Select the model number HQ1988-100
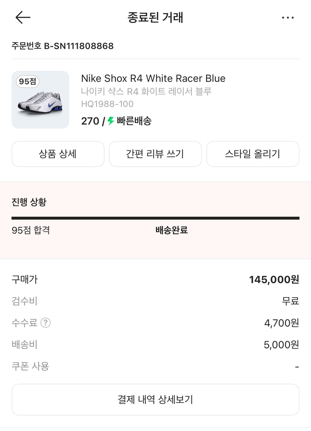 (x=107, y=104)
